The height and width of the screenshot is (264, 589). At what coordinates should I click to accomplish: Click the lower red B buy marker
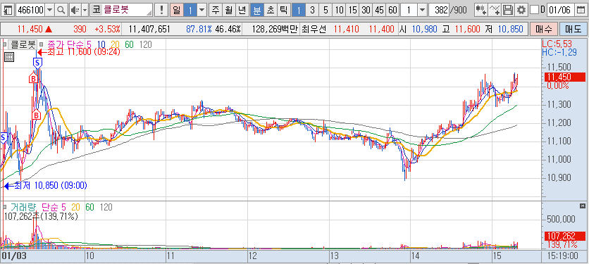(36, 115)
